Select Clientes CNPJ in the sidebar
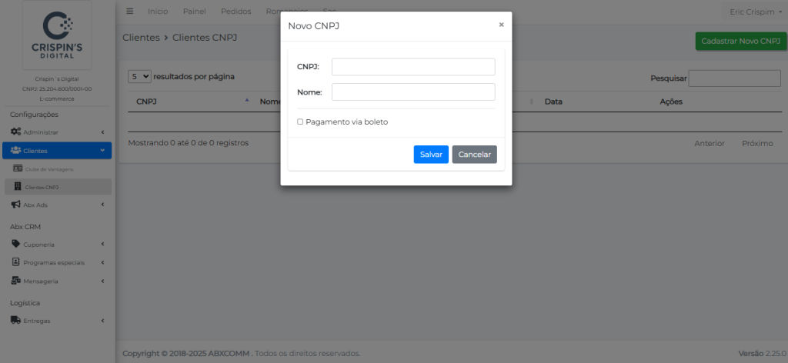Image resolution: width=788 pixels, height=363 pixels. point(42,187)
